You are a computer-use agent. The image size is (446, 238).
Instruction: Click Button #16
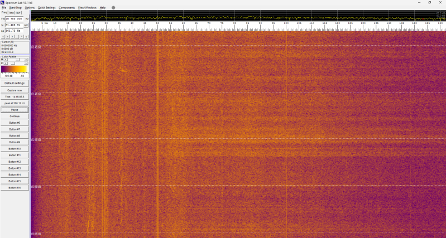[15, 188]
